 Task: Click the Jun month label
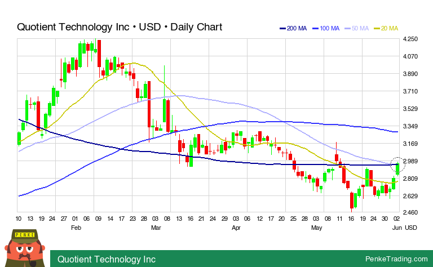coord(397,228)
